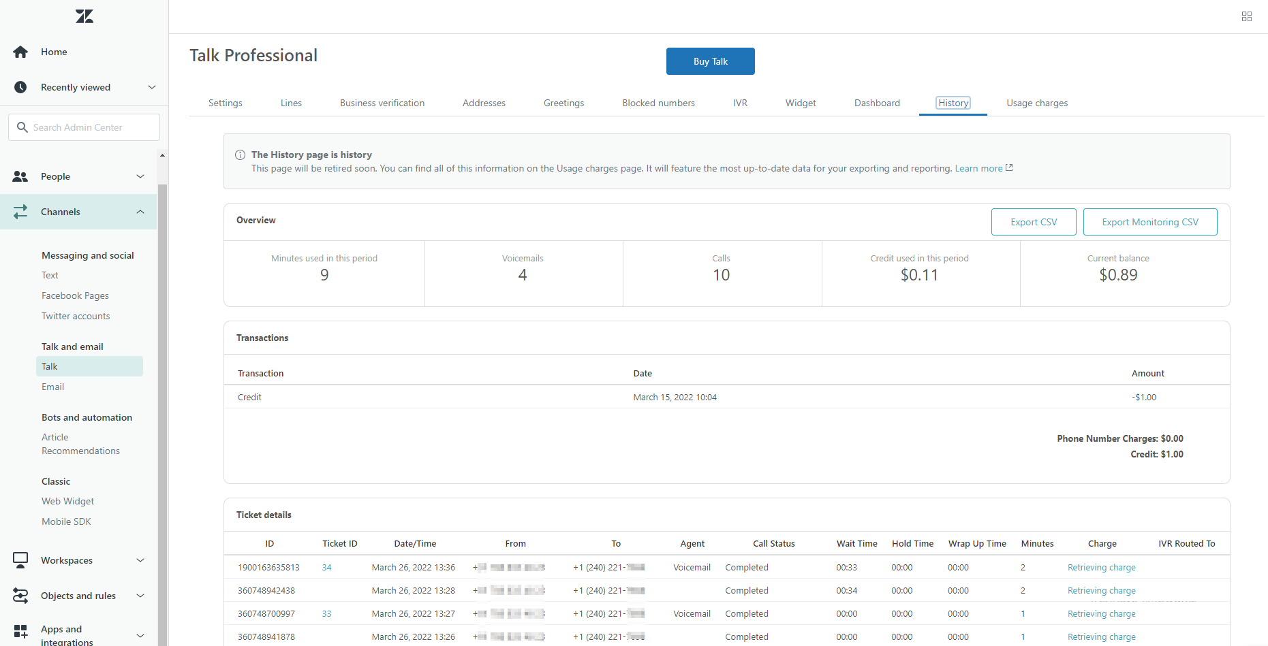Screen dimensions: 1268x646
Task: Click the 'March 26, 2022 13:28' cell
Action: pos(413,590)
